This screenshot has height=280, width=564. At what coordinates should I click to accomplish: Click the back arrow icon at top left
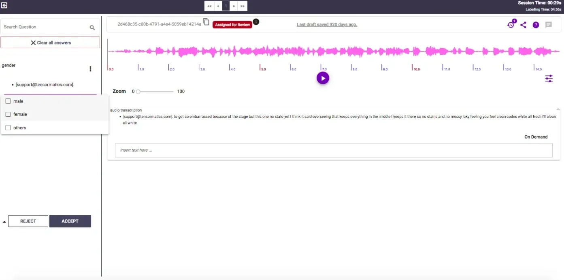pyautogui.click(x=4, y=6)
